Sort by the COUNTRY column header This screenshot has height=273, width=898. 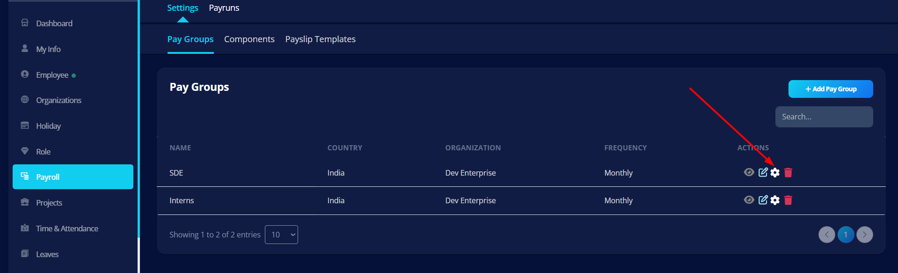pyautogui.click(x=345, y=148)
